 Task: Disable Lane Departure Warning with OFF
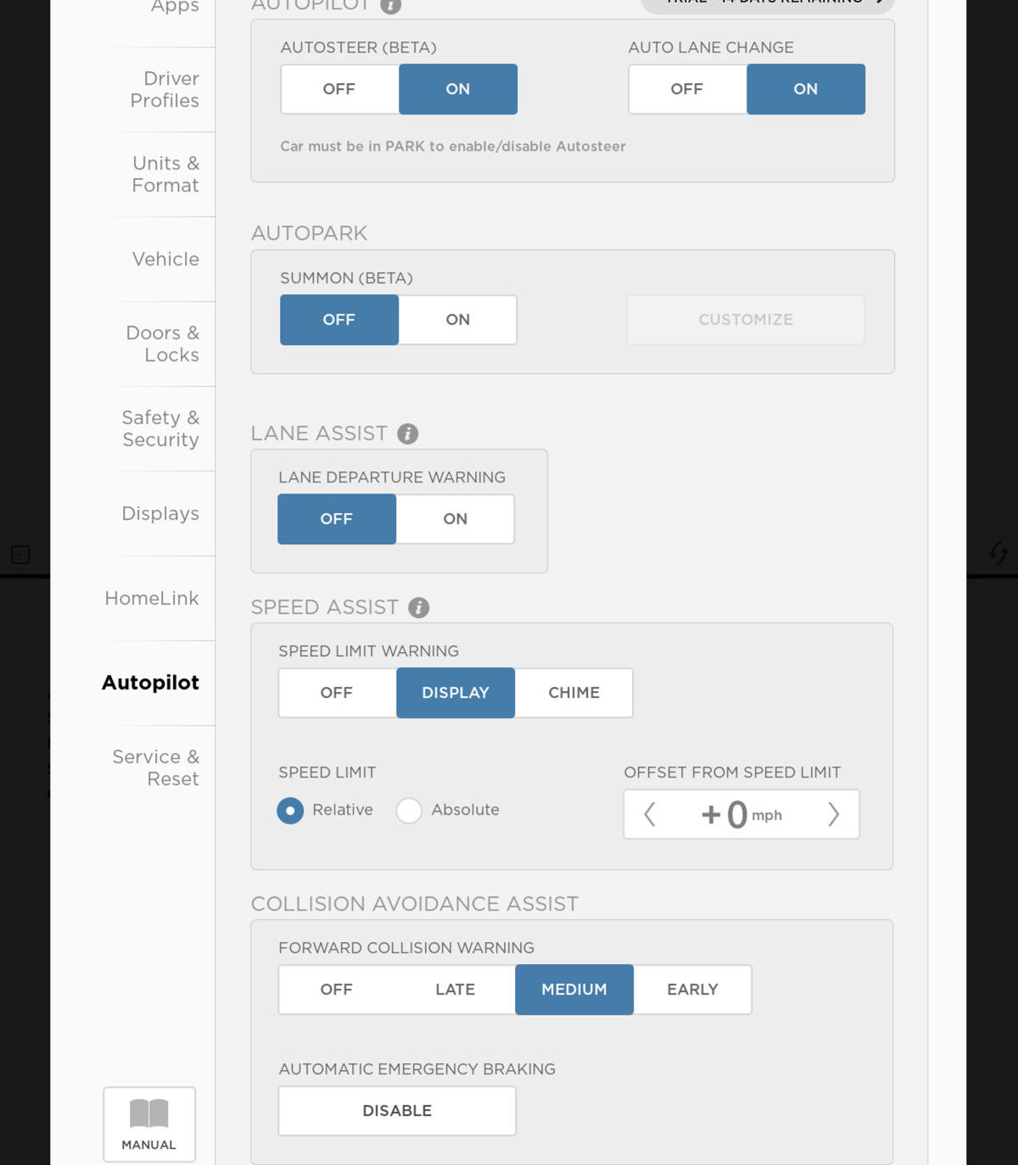tap(337, 519)
